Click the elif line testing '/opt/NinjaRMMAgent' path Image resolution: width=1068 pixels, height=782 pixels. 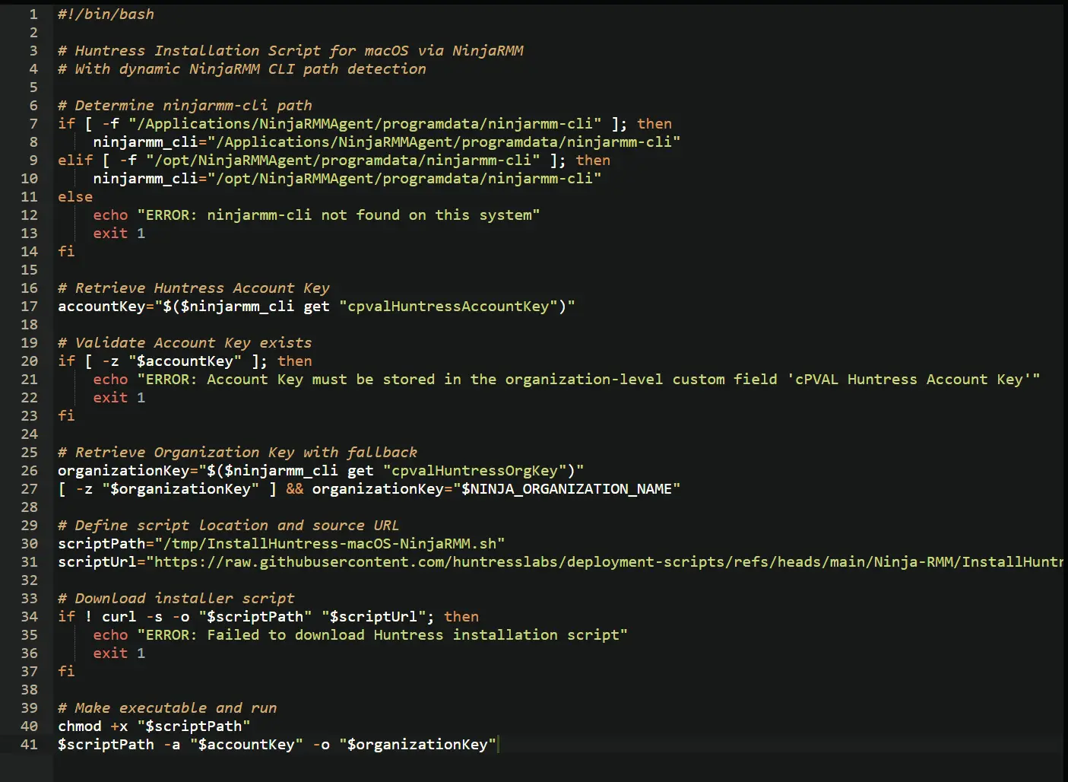(334, 161)
